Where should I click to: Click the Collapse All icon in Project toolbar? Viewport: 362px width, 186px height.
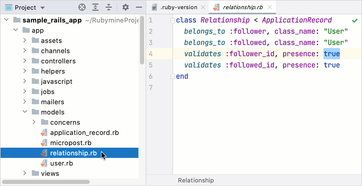point(109,7)
